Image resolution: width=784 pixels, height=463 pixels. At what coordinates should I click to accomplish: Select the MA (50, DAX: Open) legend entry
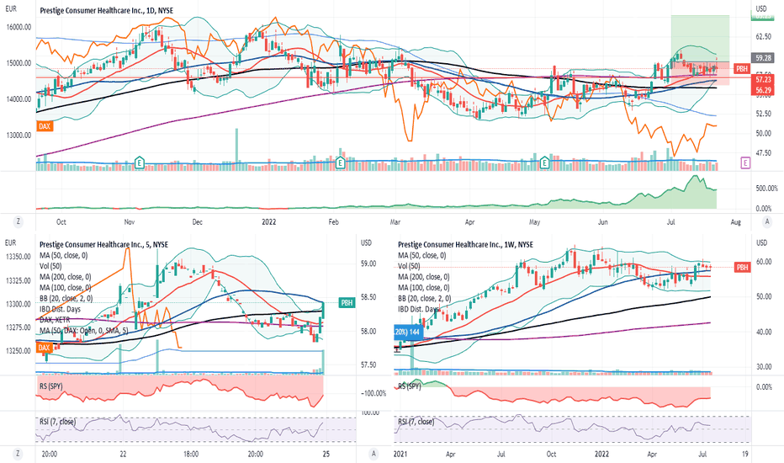(84, 331)
